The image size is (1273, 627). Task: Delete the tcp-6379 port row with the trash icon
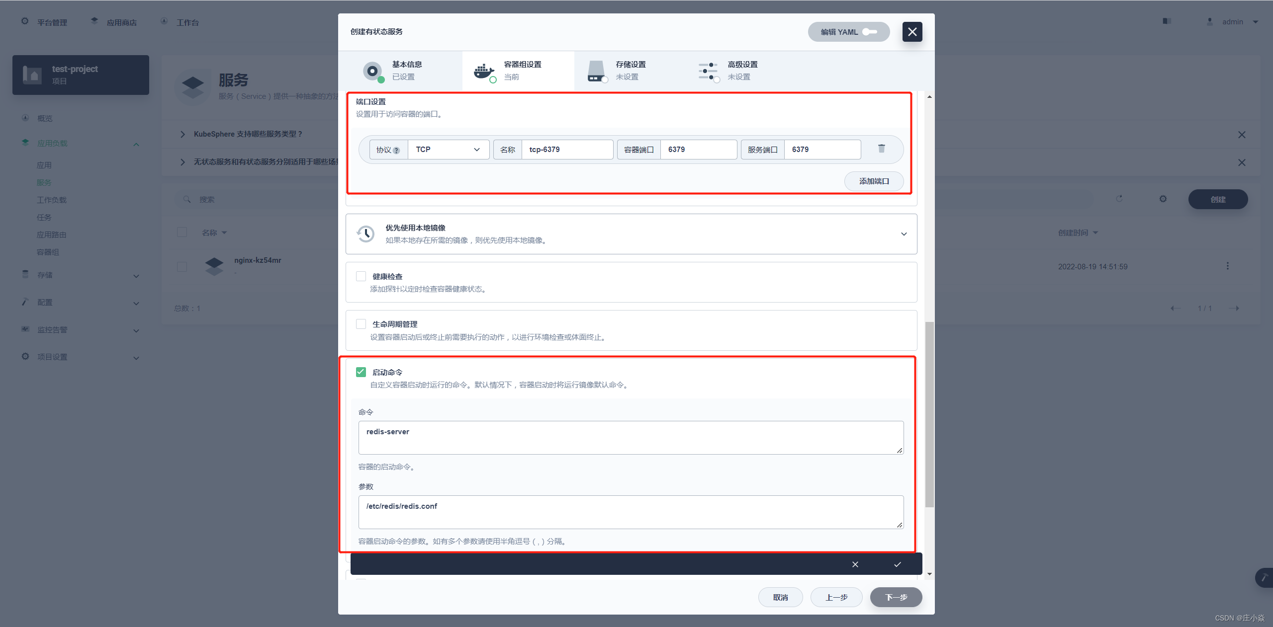pyautogui.click(x=881, y=149)
